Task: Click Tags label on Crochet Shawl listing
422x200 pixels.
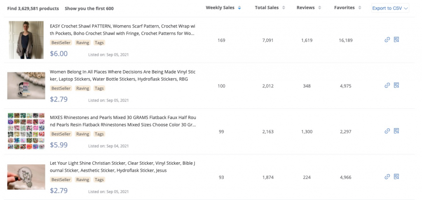Action: (99, 43)
